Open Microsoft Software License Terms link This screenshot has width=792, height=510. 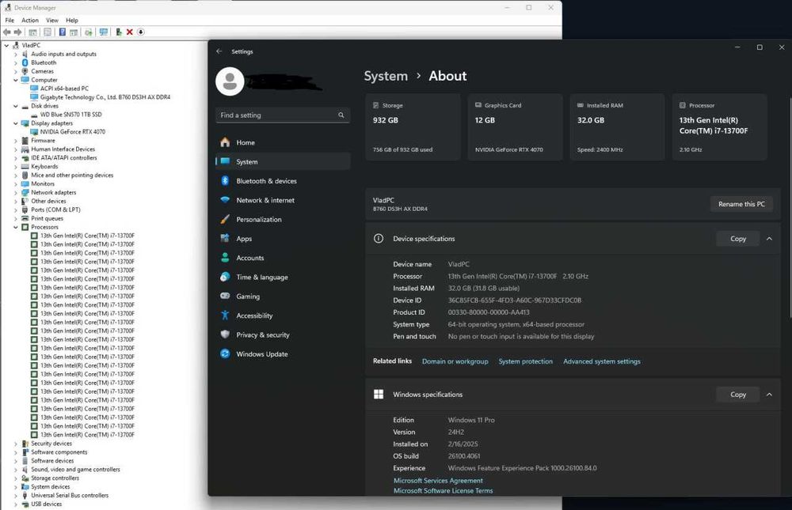443,490
